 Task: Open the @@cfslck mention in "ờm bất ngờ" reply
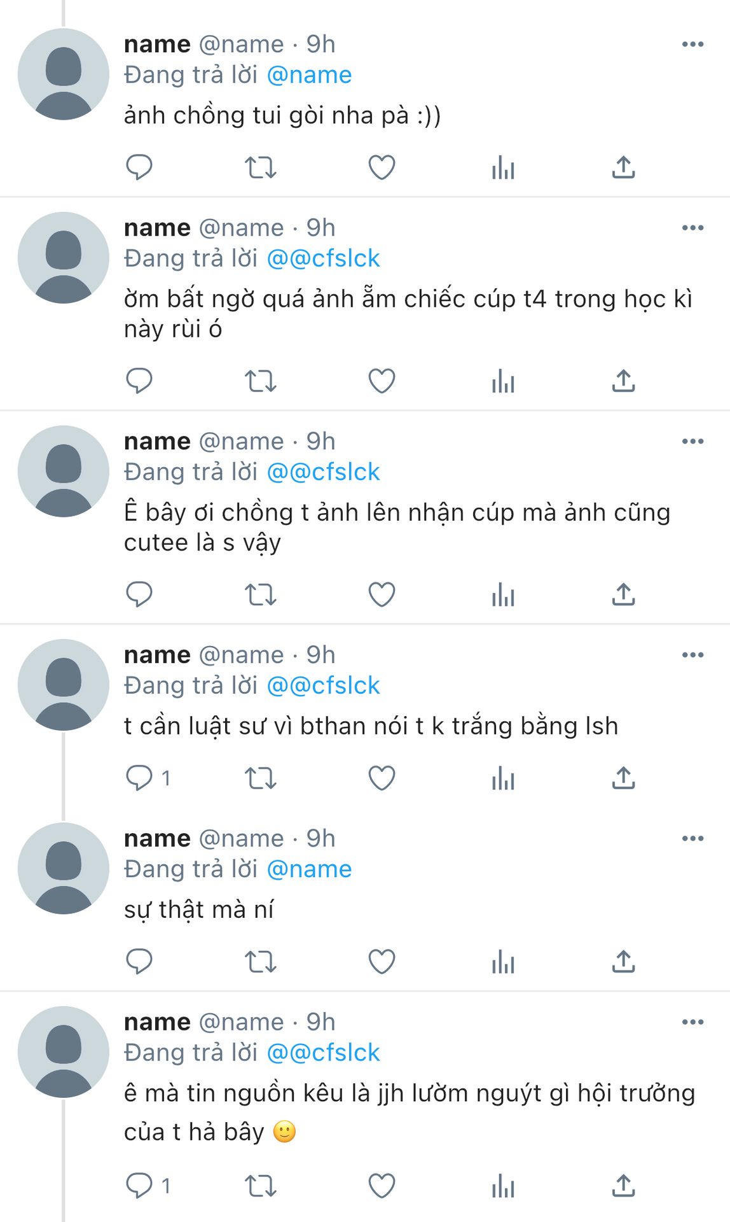pos(323,258)
